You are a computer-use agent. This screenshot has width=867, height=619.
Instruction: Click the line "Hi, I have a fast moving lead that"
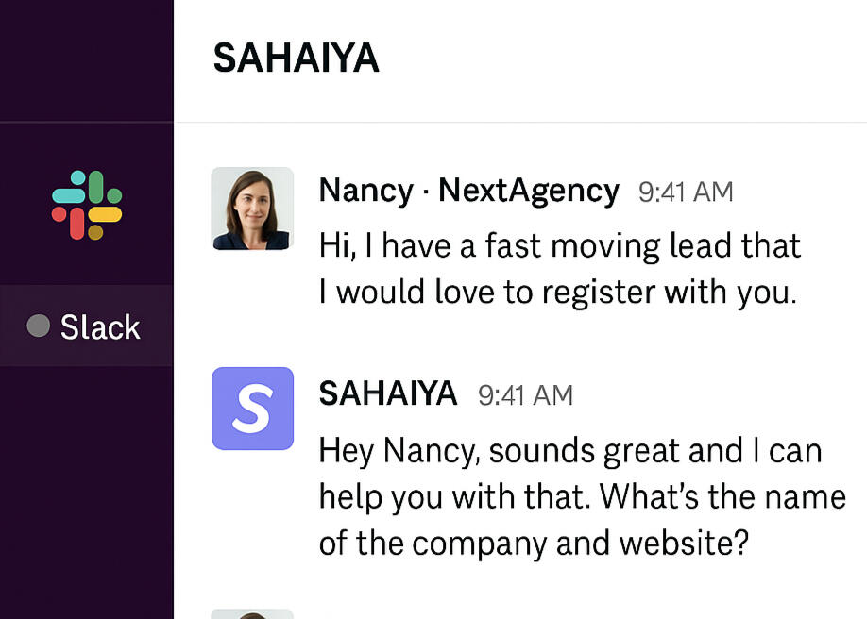click(x=559, y=246)
